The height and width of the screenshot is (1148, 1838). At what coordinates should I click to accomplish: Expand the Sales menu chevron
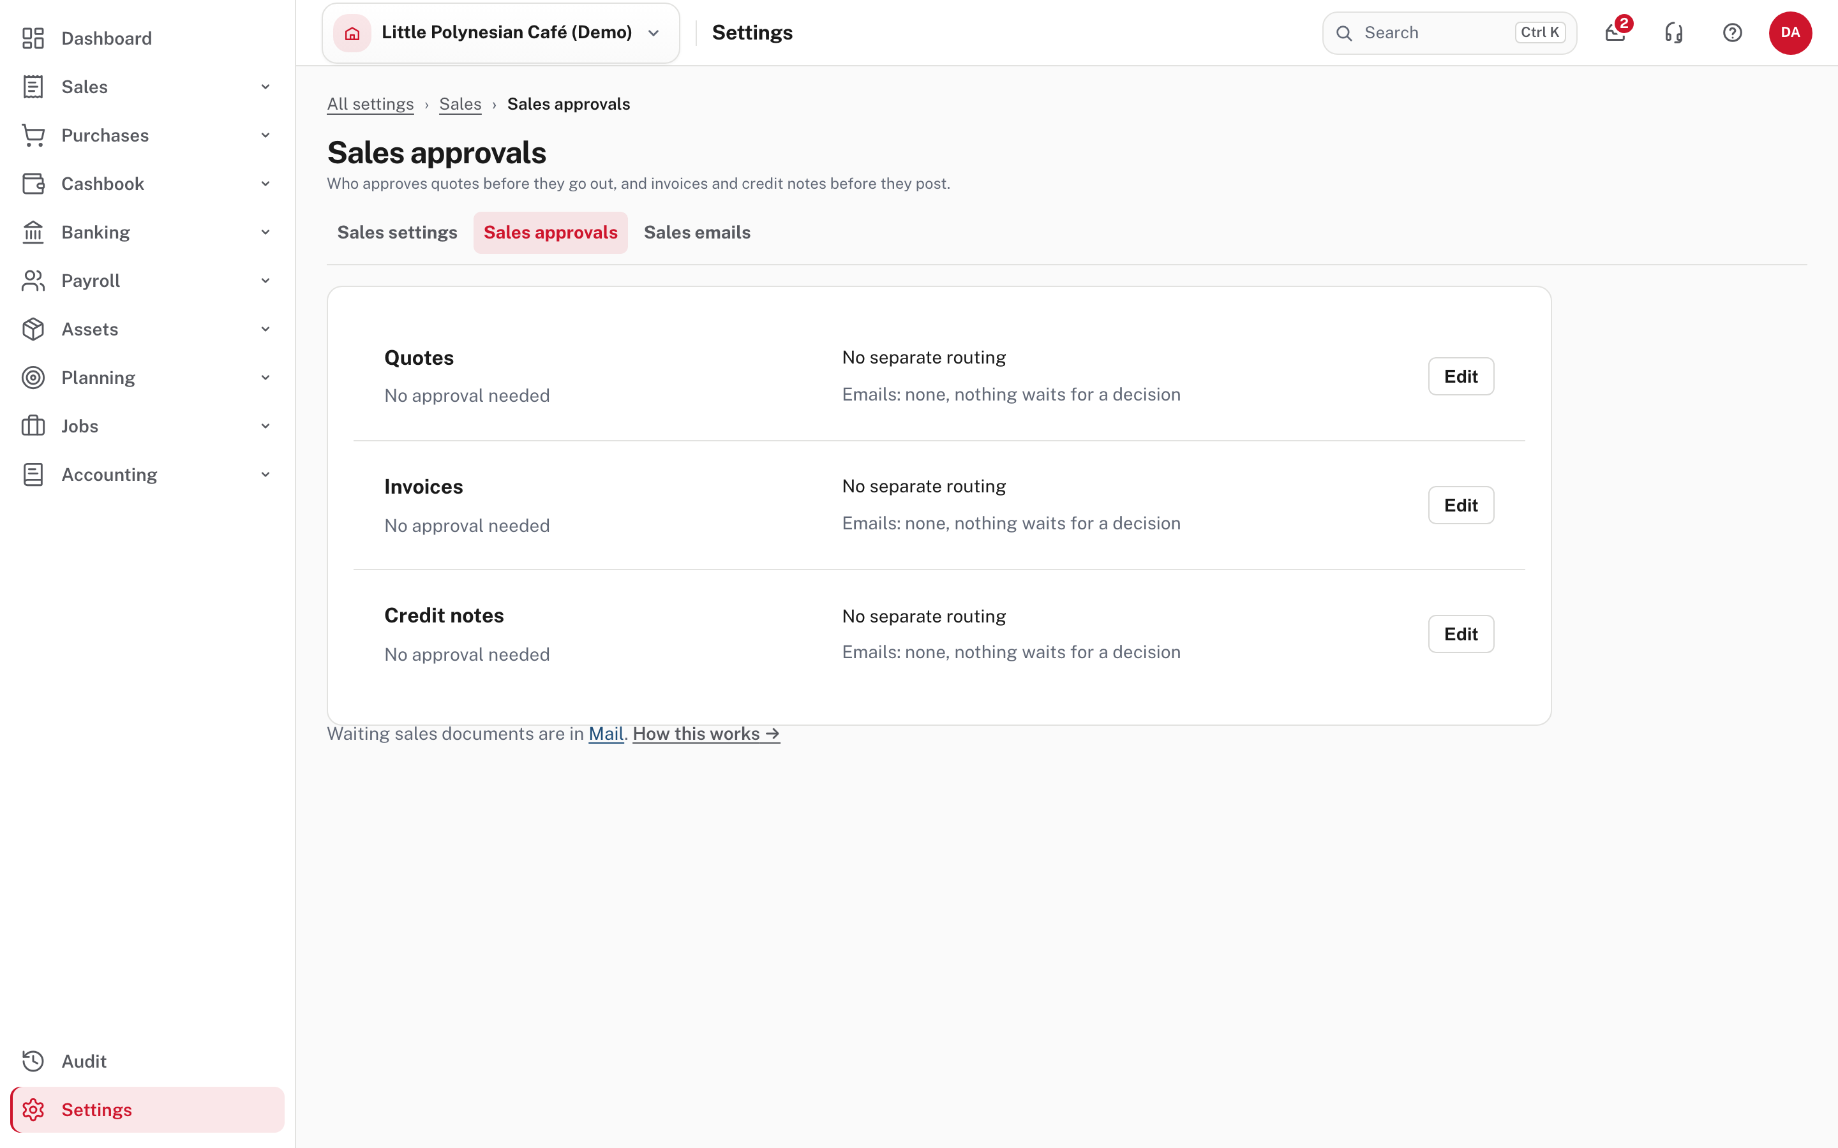pos(265,87)
